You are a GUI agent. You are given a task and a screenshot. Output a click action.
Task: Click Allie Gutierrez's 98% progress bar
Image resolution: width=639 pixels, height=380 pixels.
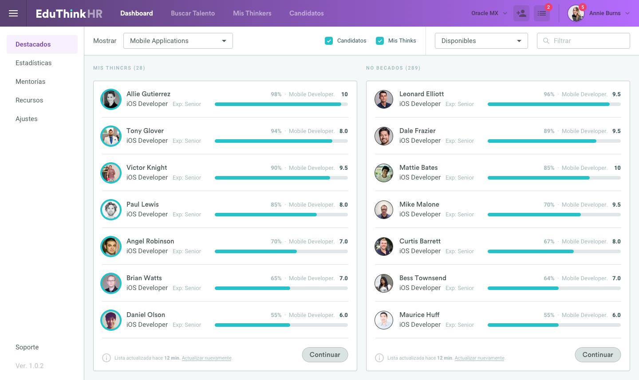281,104
